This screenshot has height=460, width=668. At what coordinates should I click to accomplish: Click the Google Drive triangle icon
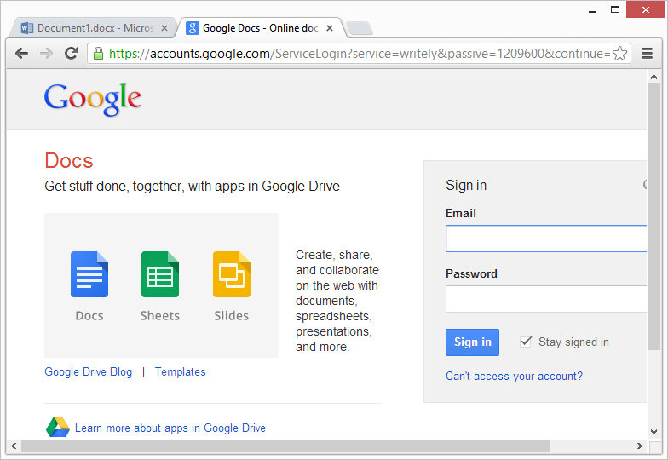(58, 427)
